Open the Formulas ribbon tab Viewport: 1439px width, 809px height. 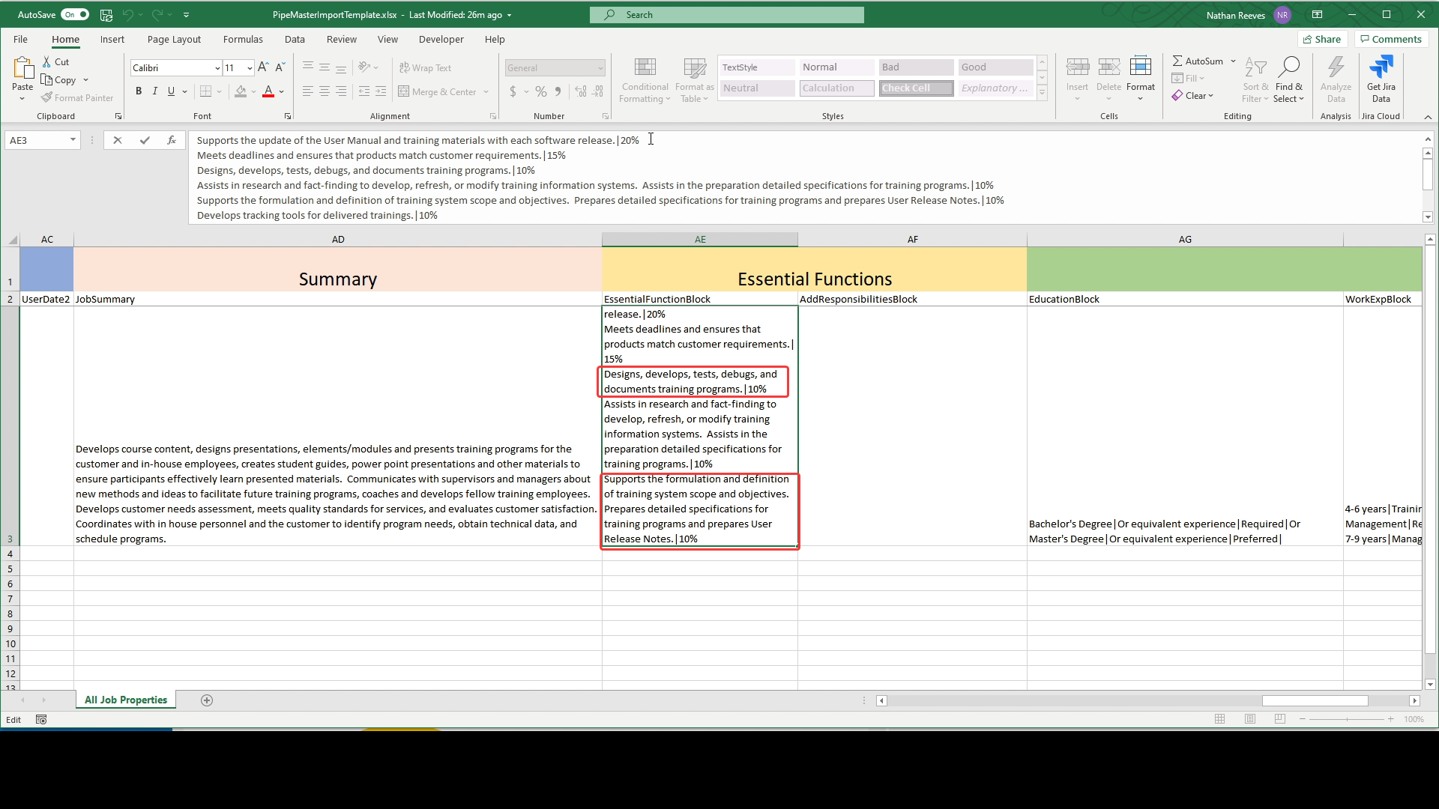tap(243, 39)
